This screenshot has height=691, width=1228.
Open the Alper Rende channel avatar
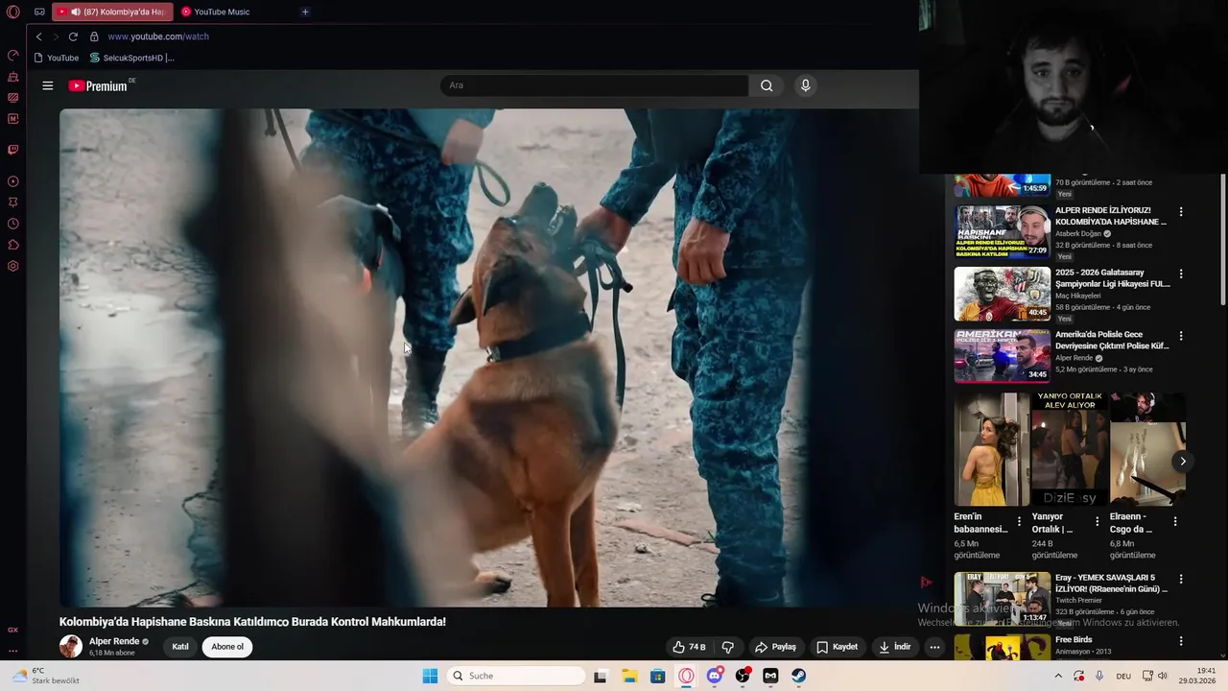(71, 646)
